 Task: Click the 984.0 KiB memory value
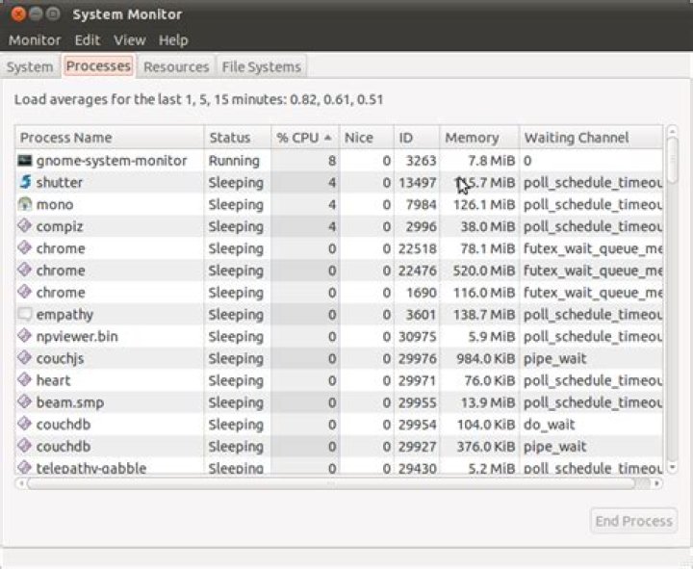click(x=486, y=358)
